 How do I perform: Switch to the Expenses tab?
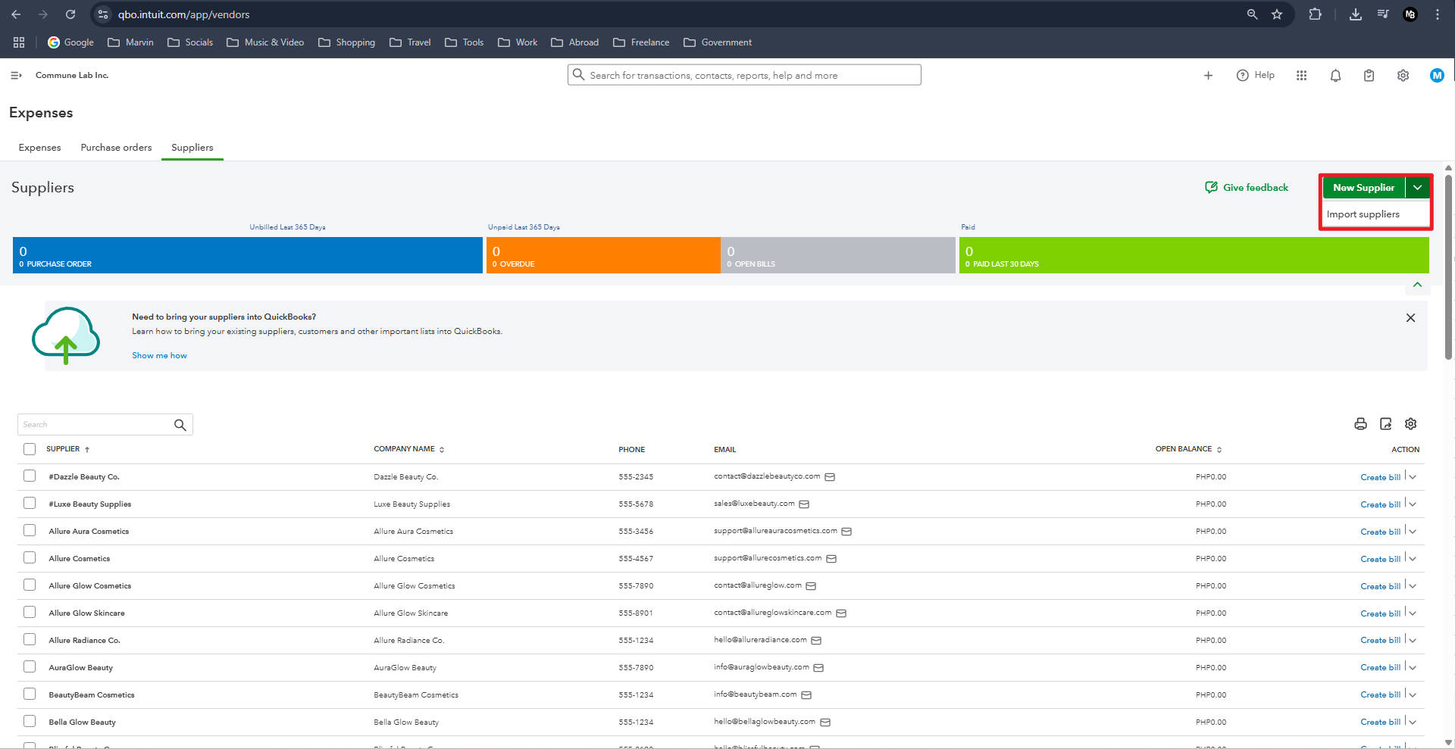pyautogui.click(x=39, y=148)
